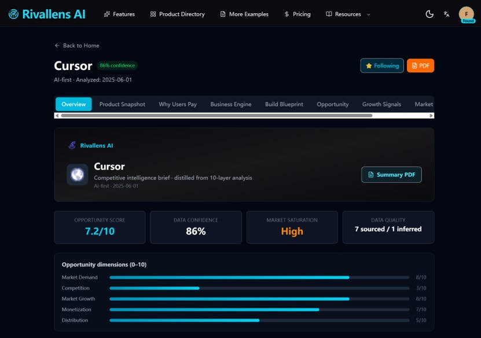Switch to Why Users Pay tab
Viewport: 481px width, 338px height.
(178, 104)
